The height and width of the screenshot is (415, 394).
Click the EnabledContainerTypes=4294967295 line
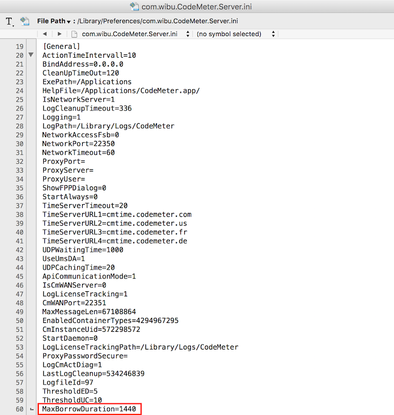pos(110,321)
